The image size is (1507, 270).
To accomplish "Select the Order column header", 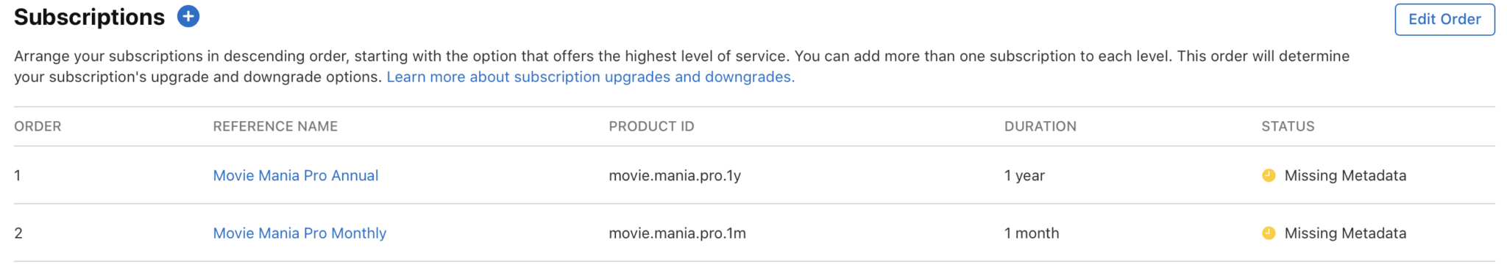I will pos(38,126).
